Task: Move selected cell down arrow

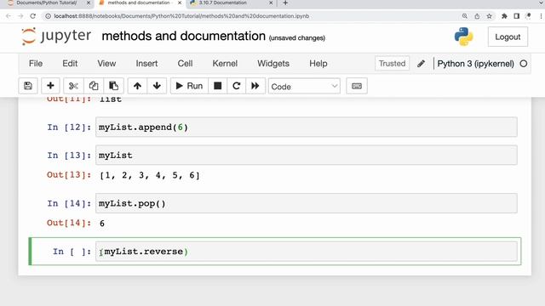Action: click(x=157, y=86)
